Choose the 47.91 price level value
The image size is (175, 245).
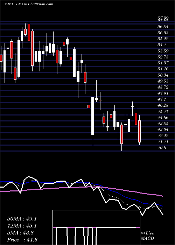point(163,93)
